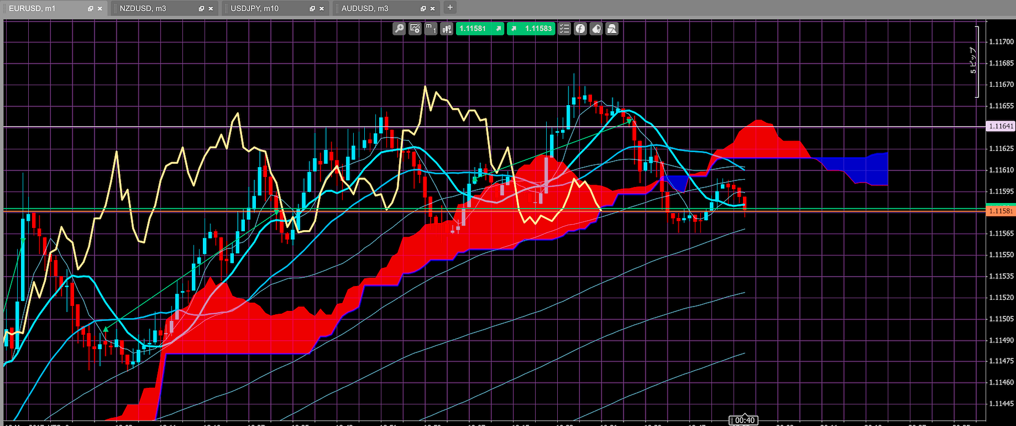Close the NZDUSD, m3 tab
This screenshot has height=426, width=1016.
(211, 9)
